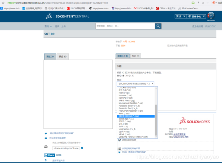Viewport: 222px width, 163px height.
Task: Click the 上传 navigation link
Action: pyautogui.click(x=63, y=26)
